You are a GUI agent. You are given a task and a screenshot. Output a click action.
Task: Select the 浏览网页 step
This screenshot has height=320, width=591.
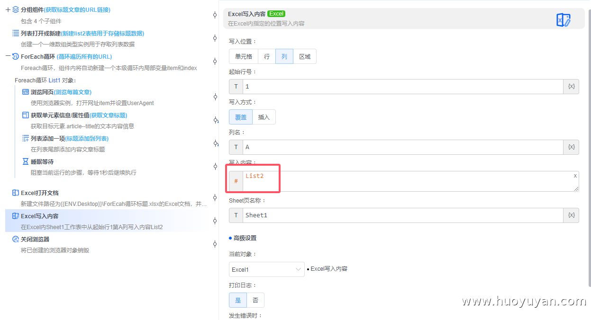[x=114, y=97]
